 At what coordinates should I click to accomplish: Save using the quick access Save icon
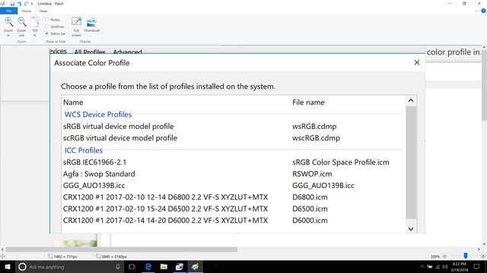pos(12,4)
